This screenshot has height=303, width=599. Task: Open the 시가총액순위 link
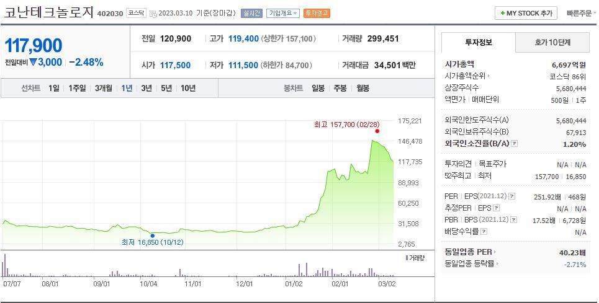(x=467, y=76)
